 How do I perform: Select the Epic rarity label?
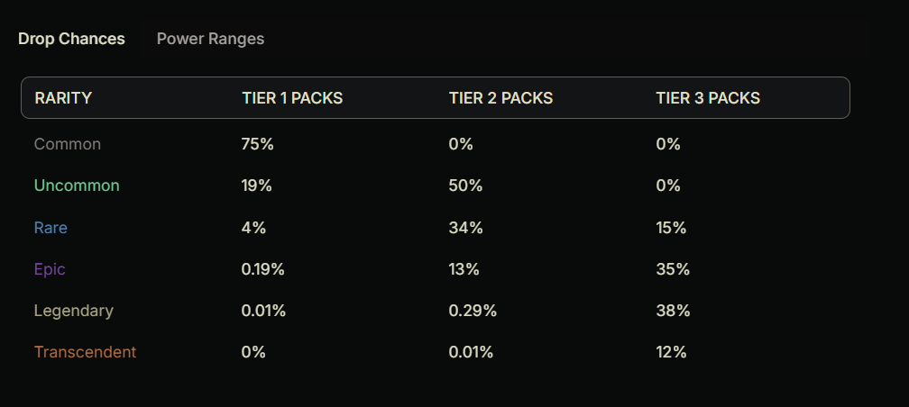point(50,269)
